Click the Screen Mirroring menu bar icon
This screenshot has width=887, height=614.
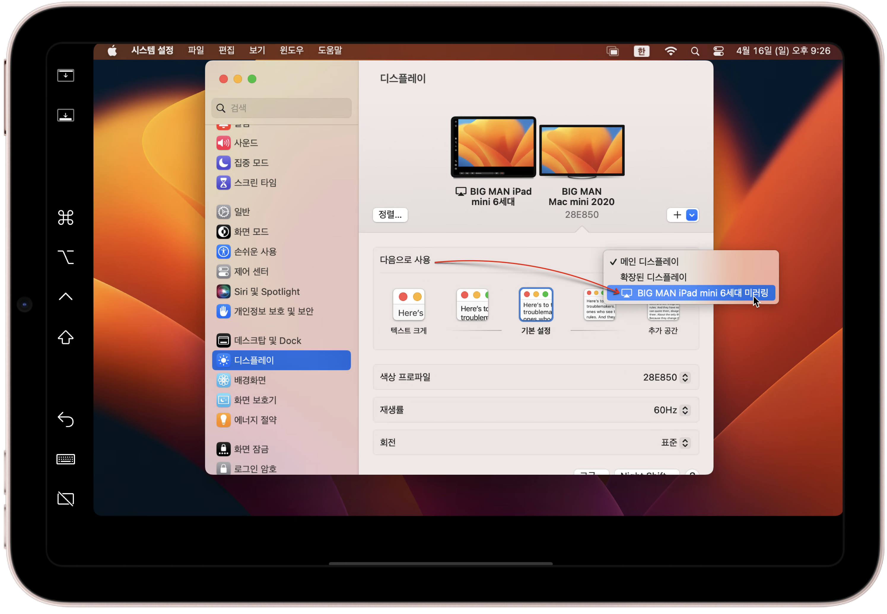click(x=612, y=51)
